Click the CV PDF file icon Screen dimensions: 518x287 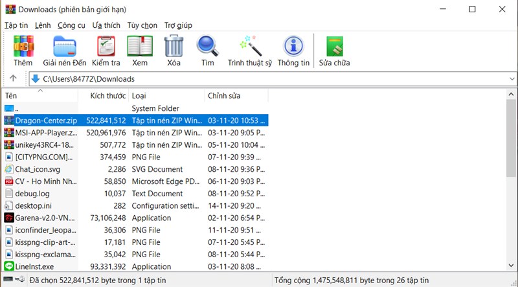[9, 181]
